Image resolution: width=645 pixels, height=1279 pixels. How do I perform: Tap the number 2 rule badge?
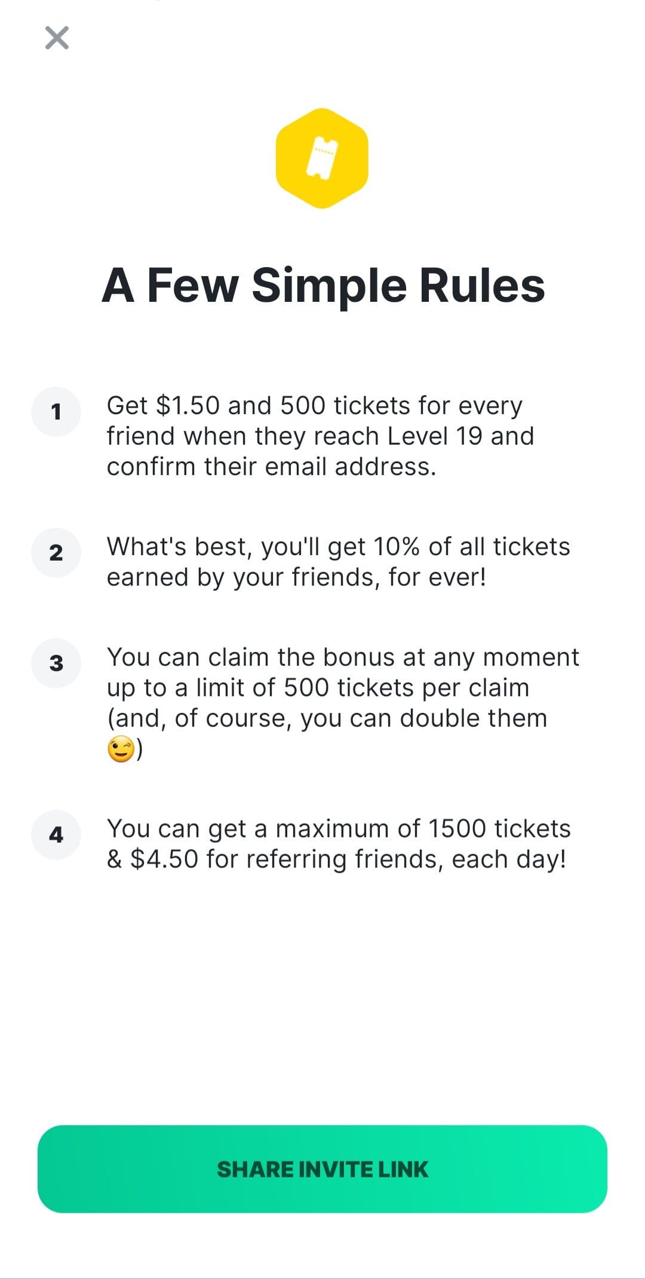56,553
